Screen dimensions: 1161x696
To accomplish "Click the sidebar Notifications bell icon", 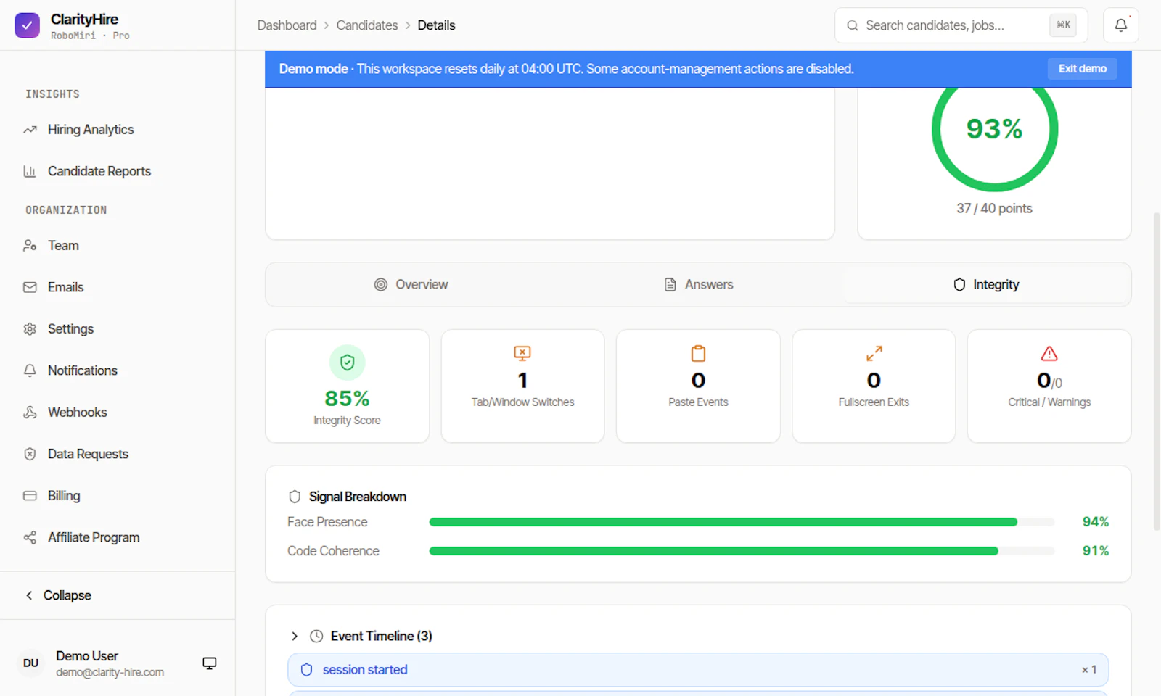I will (30, 370).
